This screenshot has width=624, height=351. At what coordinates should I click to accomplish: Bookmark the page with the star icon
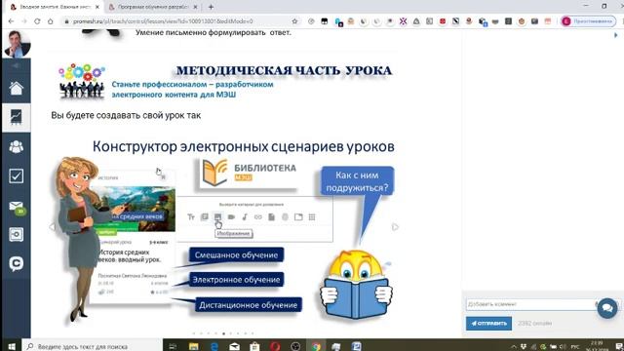coord(294,21)
